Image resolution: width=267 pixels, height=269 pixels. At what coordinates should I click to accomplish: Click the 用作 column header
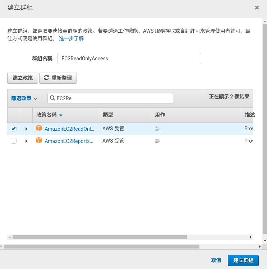(196, 115)
